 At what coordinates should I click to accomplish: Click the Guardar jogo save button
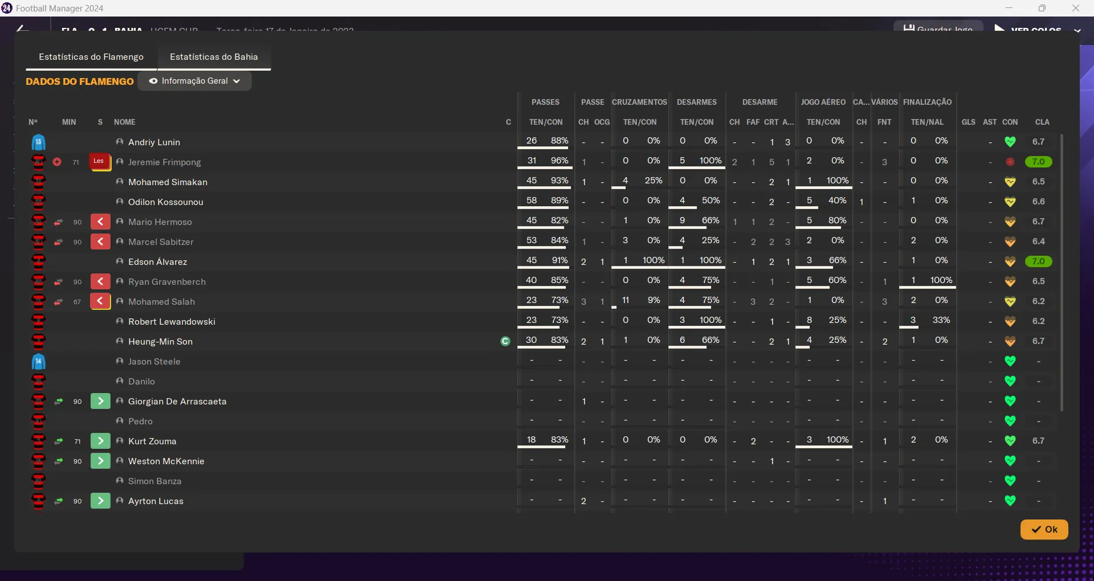point(938,27)
